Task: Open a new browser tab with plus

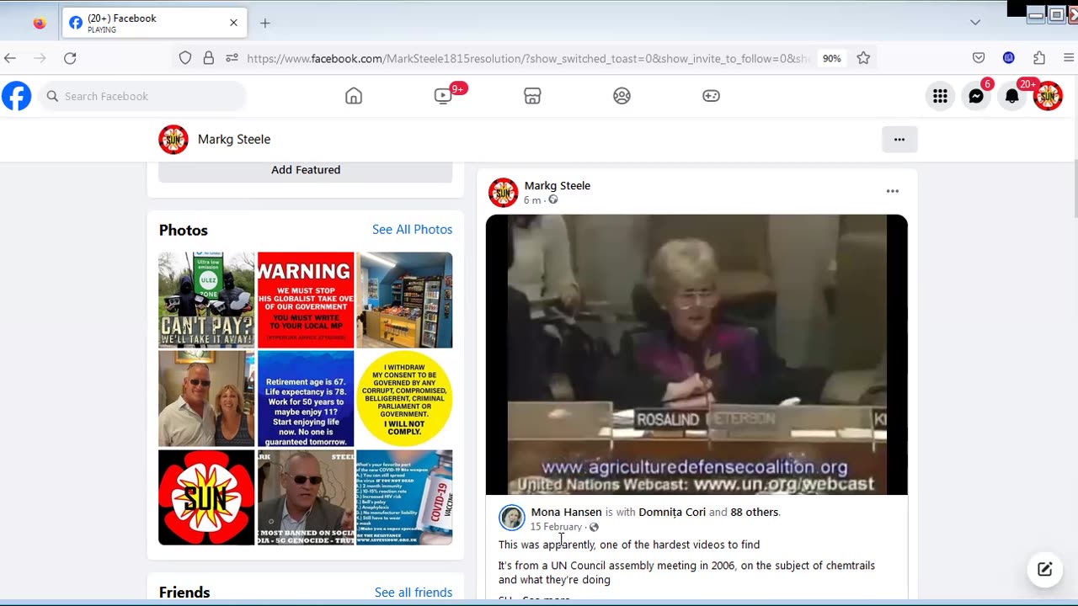Action: (265, 24)
